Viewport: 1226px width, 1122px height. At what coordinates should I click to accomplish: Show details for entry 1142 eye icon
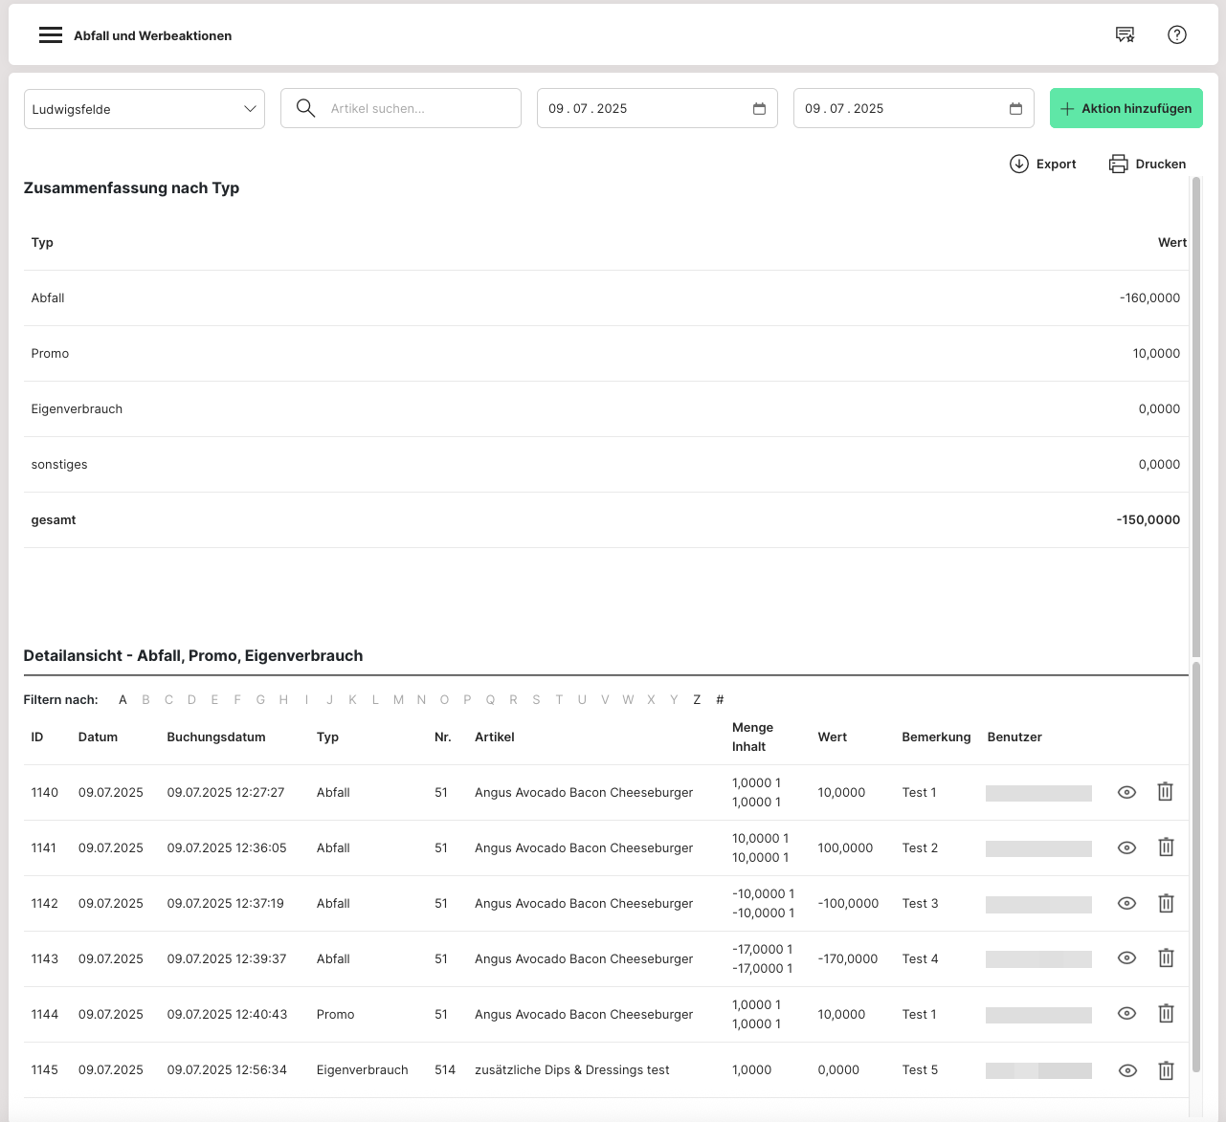coord(1126,903)
